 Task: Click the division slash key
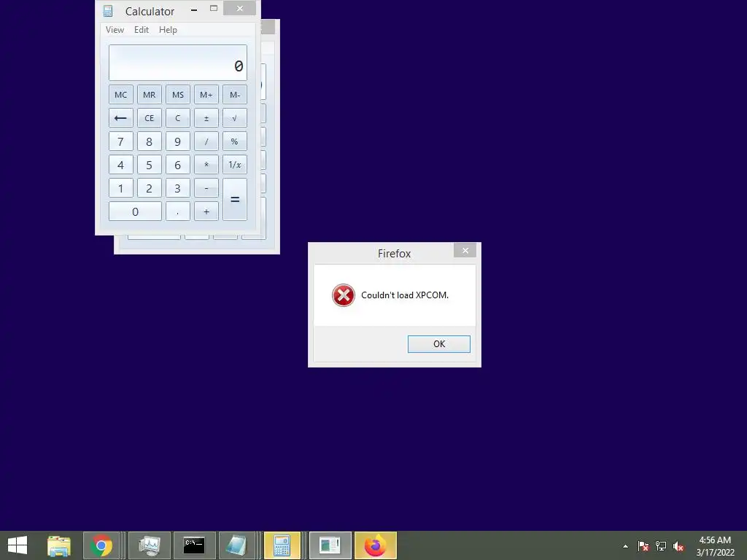point(206,141)
